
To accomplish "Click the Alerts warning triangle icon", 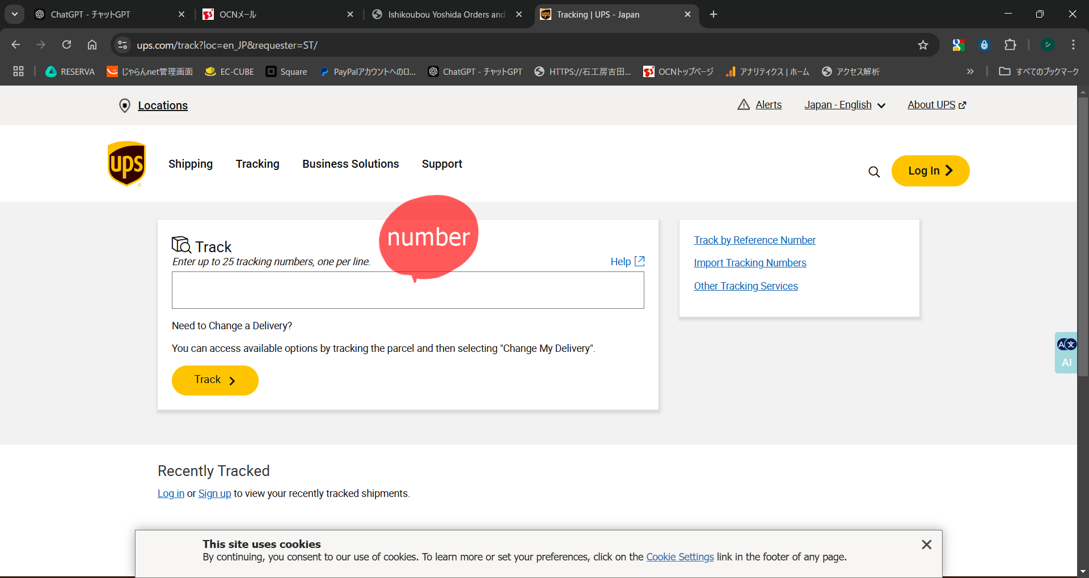I will 744,104.
